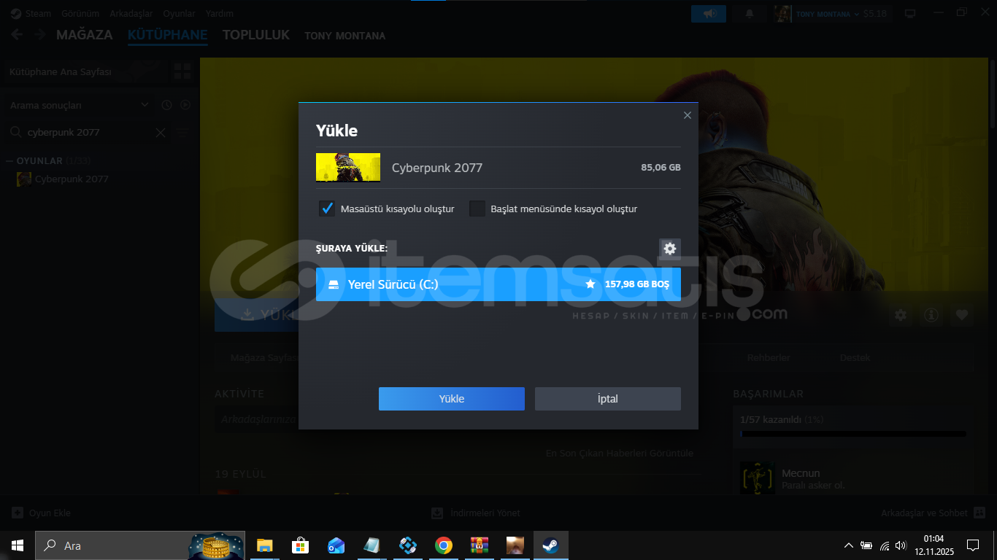Click the Steam icon in the taskbar
The image size is (997, 560).
pyautogui.click(x=550, y=545)
